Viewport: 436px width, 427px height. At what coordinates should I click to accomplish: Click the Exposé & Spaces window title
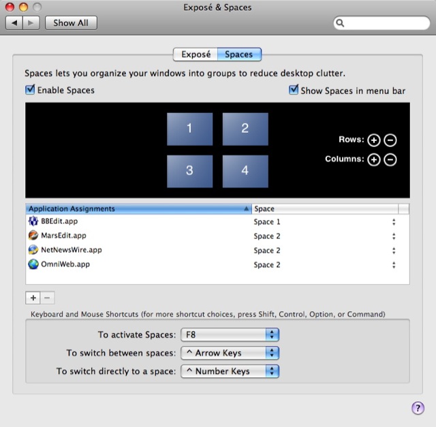217,7
